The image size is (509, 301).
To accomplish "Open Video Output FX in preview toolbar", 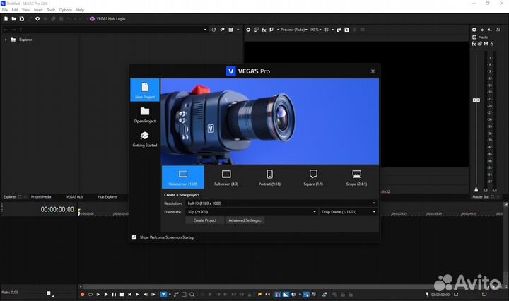I will click(264, 30).
